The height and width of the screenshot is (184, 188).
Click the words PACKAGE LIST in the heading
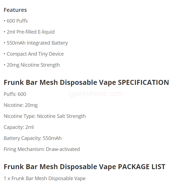coord(142,167)
